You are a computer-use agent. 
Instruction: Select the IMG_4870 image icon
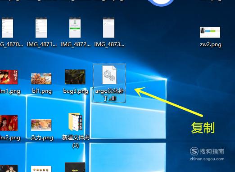click(7, 28)
